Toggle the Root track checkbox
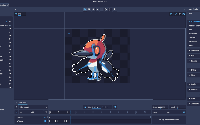Screen dimensions: 200x125 [45, 117]
